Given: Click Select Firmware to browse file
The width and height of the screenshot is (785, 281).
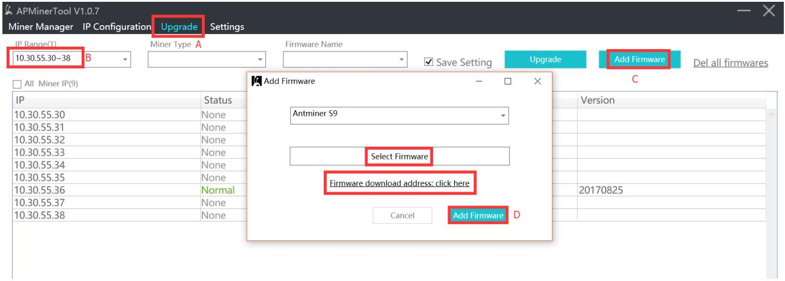Looking at the screenshot, I should [399, 156].
